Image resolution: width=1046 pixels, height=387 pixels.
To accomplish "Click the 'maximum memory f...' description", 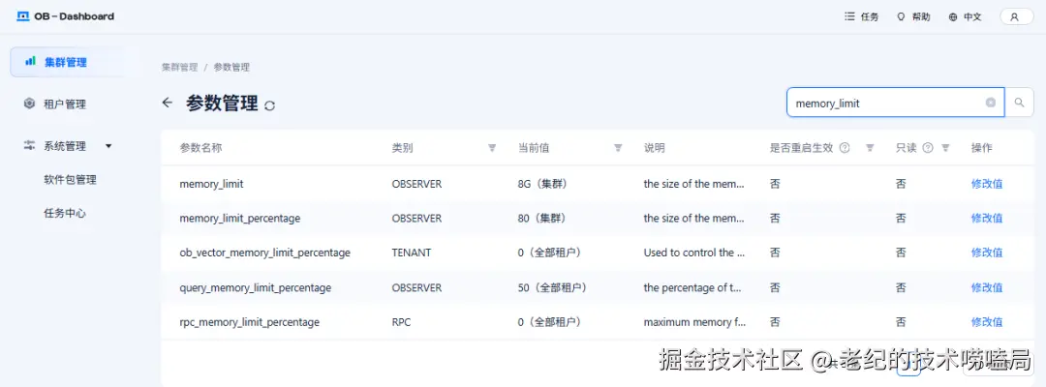I will tap(694, 322).
